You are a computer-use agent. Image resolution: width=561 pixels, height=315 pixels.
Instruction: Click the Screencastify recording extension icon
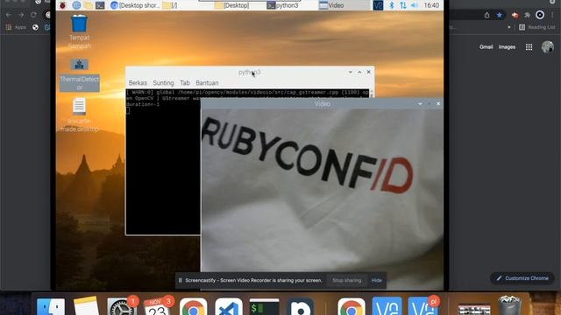515,15
